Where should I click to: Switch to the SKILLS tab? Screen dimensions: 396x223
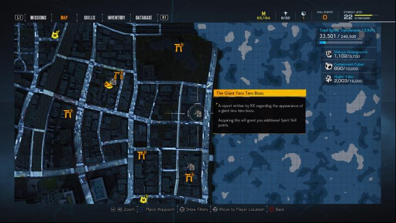coord(90,18)
